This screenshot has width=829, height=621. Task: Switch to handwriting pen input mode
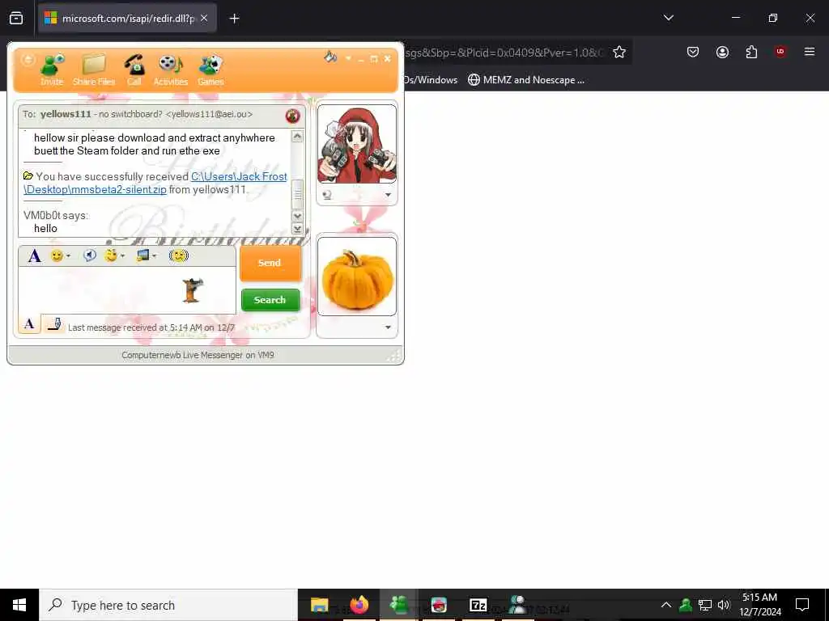[53, 323]
